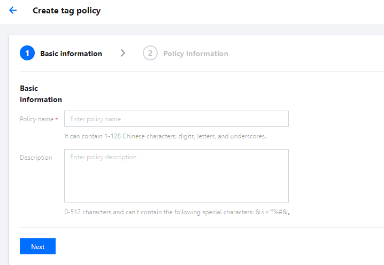
Task: Go to the Policy information step
Action: pos(195,53)
